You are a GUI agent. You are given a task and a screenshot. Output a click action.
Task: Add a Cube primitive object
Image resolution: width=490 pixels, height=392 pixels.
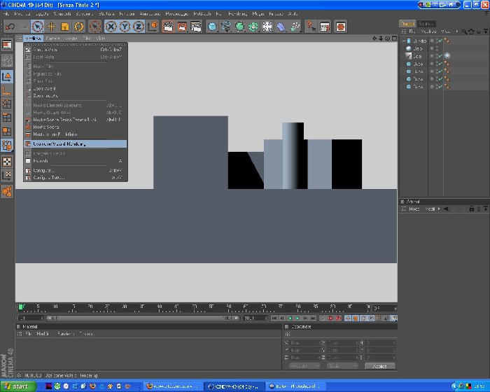pos(212,27)
